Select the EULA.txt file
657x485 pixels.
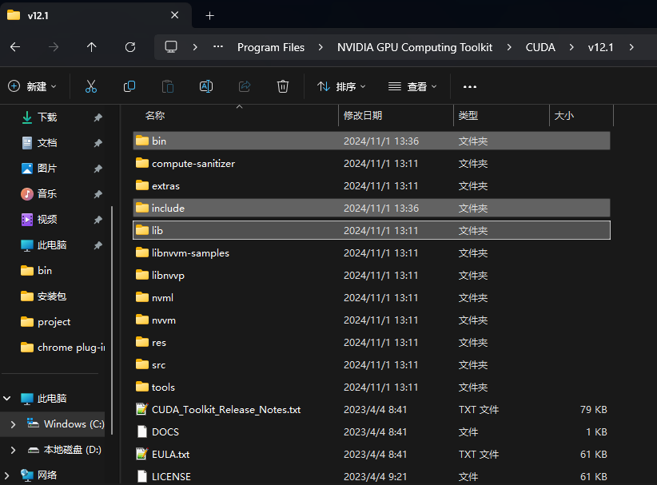click(x=372, y=455)
